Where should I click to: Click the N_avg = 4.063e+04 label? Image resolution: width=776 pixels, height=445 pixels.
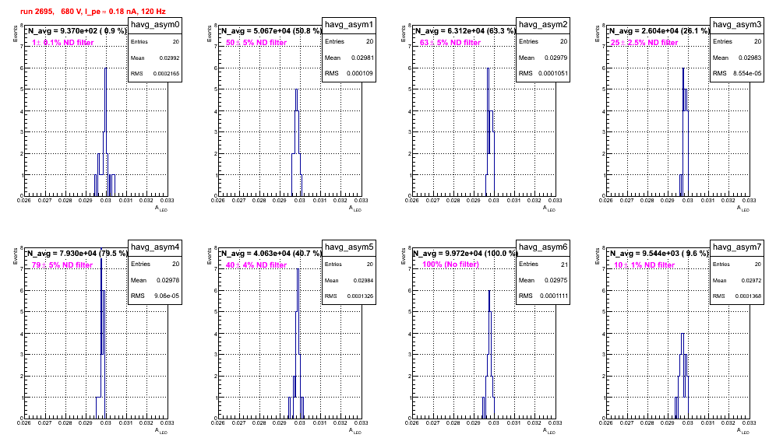click(271, 253)
